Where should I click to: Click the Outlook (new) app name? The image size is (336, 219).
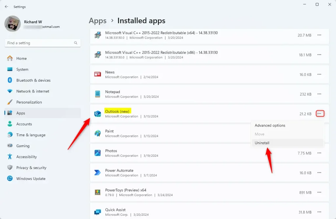pos(117,111)
